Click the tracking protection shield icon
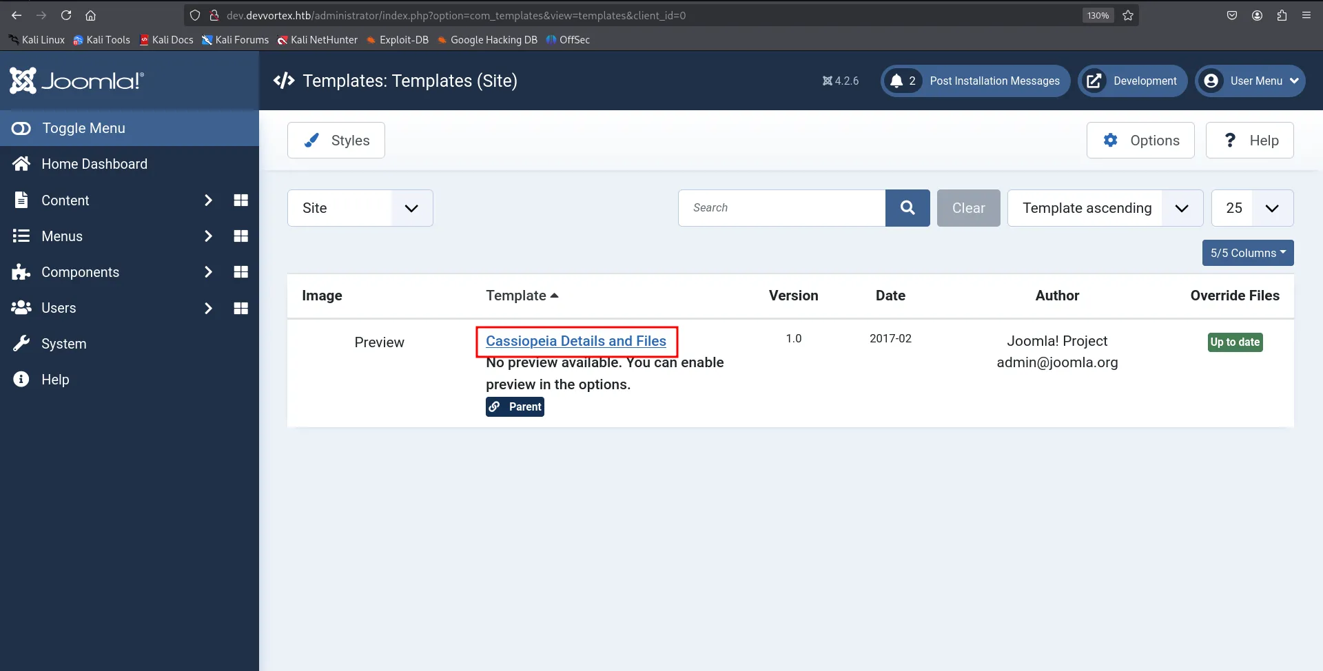The width and height of the screenshot is (1323, 671). click(195, 15)
